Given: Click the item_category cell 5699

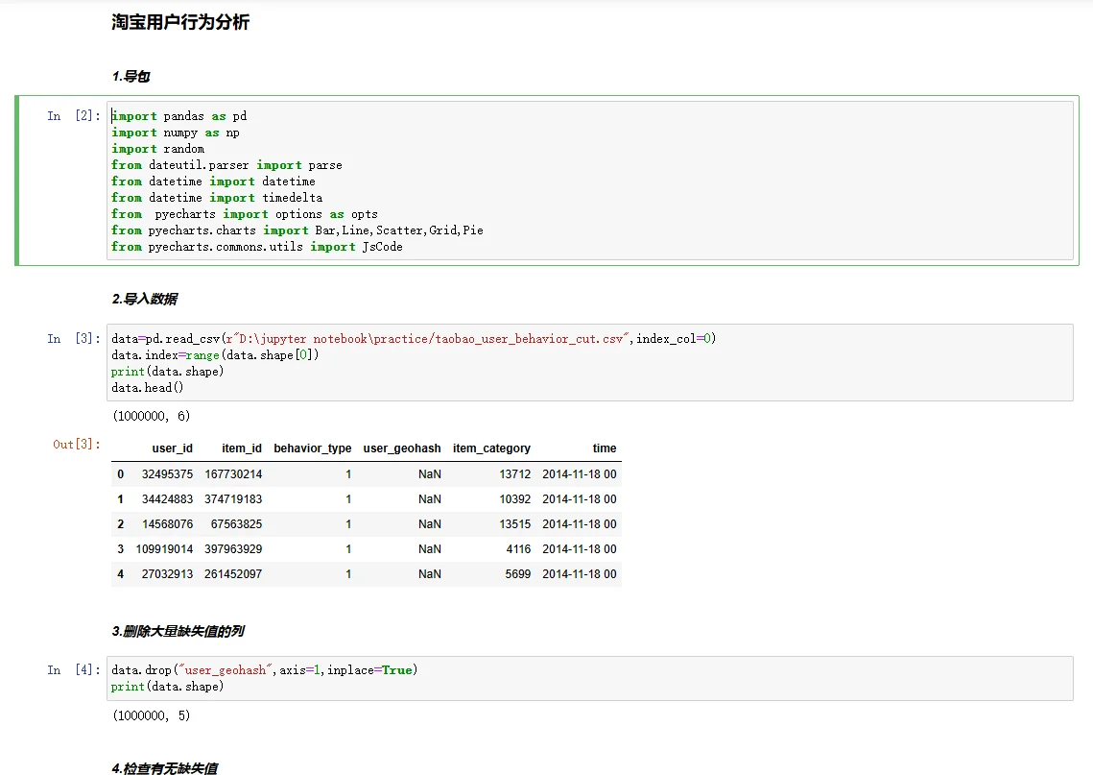Looking at the screenshot, I should click(518, 574).
